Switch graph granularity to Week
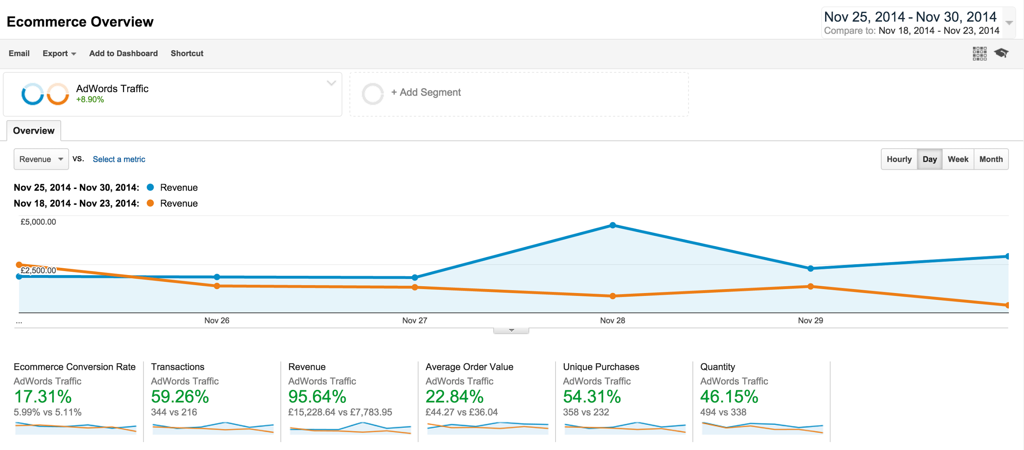Screen dimensions: 1024x450 (958, 159)
